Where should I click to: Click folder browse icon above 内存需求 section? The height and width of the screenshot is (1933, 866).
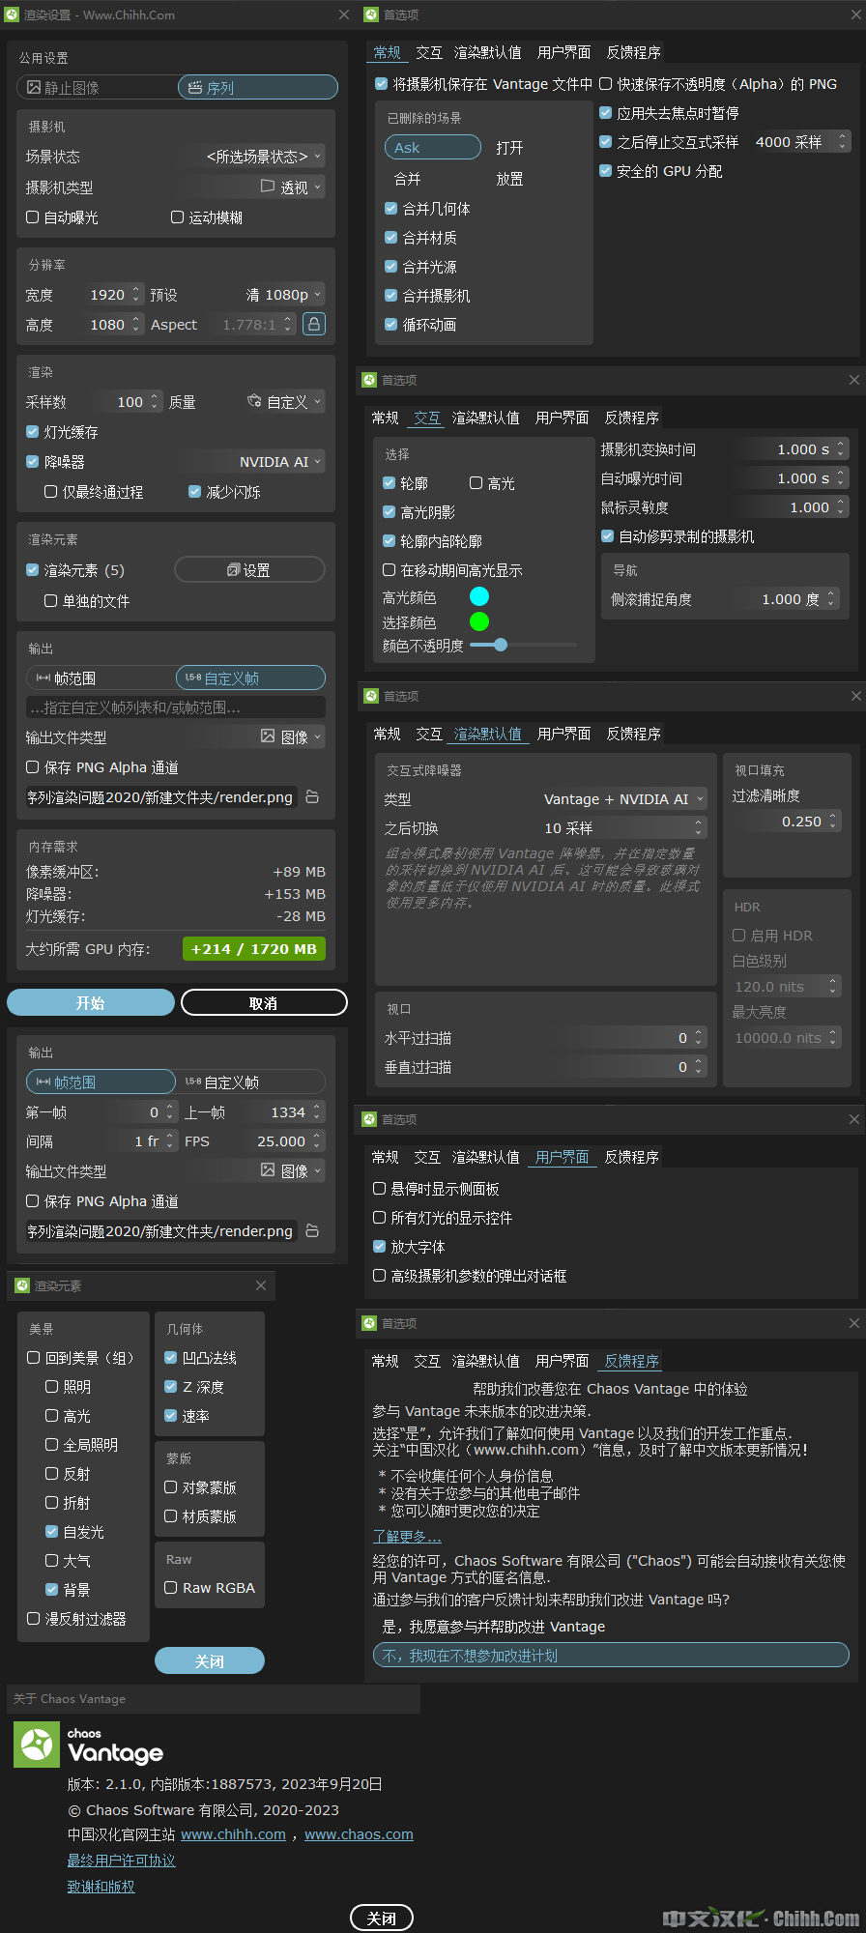coord(312,797)
